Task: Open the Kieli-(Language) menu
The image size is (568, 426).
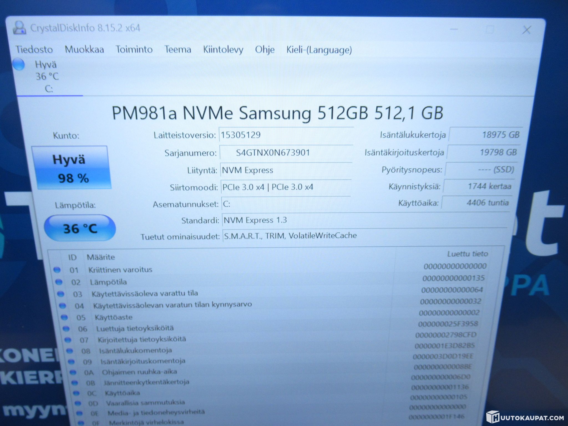Action: click(319, 50)
